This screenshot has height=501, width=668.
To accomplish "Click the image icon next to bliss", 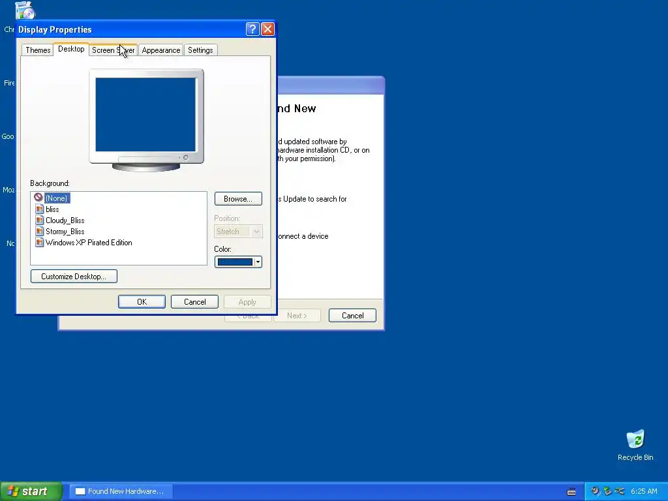I will tap(39, 209).
